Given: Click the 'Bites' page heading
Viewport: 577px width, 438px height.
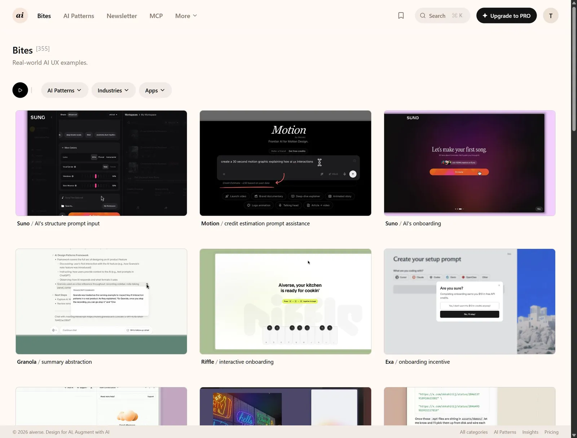Looking at the screenshot, I should [x=22, y=50].
